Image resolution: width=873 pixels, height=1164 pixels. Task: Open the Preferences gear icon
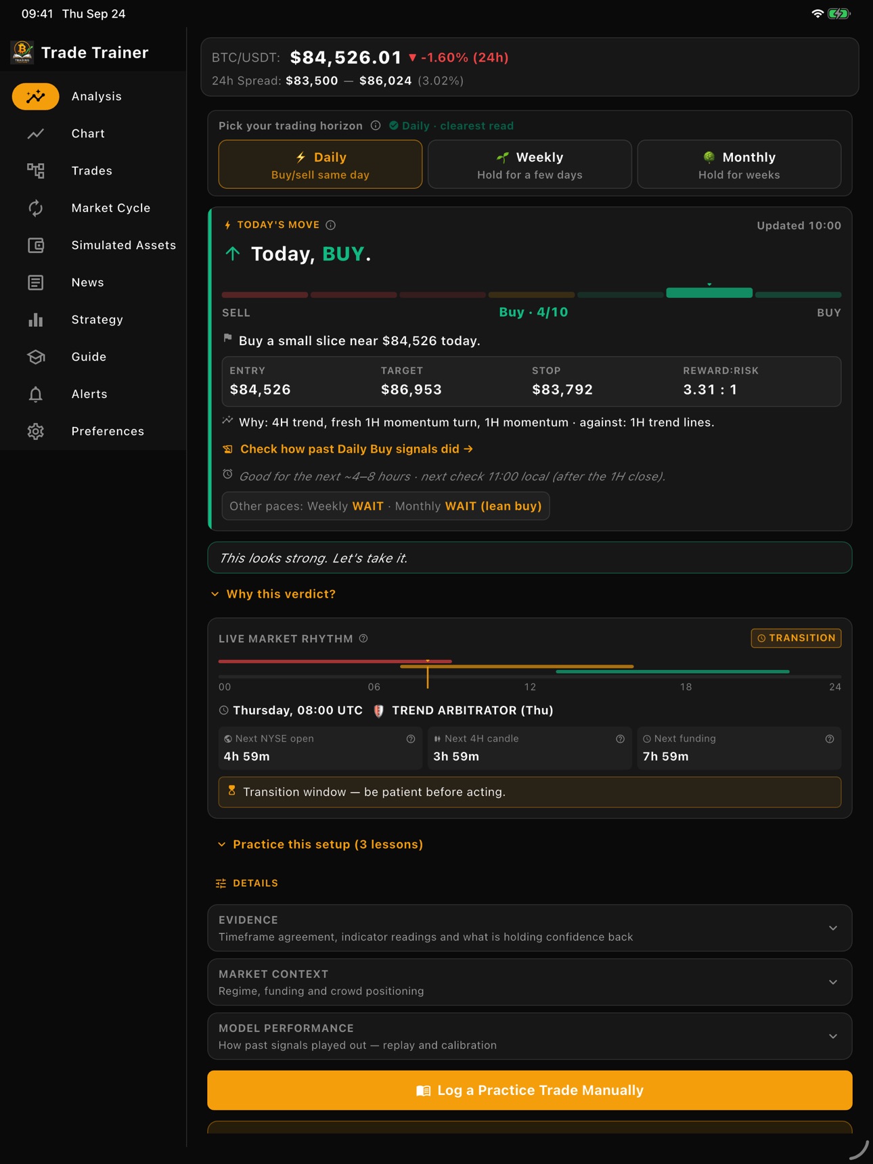point(36,431)
